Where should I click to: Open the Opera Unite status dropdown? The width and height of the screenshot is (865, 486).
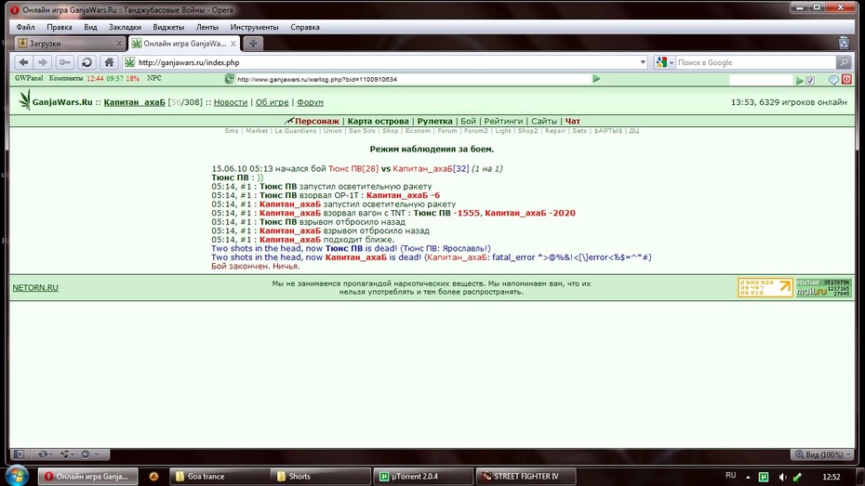[x=67, y=454]
